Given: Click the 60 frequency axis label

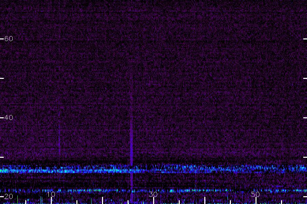Looking at the screenshot, I should pyautogui.click(x=9, y=39).
